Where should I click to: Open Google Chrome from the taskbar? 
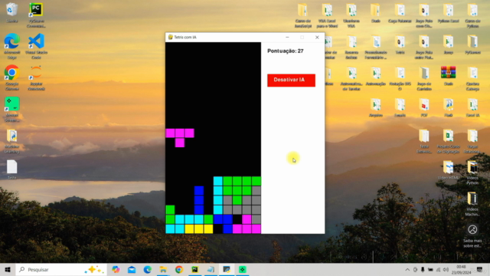(x=179, y=269)
